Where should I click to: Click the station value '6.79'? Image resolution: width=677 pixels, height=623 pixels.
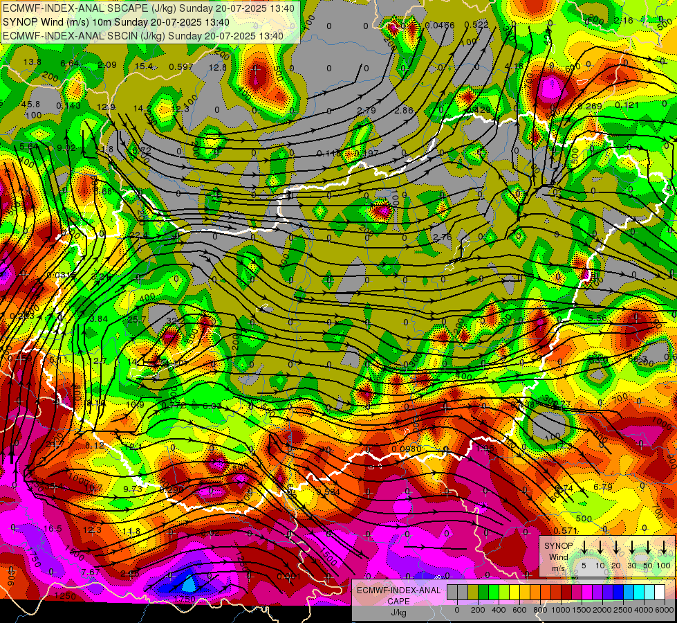click(x=603, y=487)
